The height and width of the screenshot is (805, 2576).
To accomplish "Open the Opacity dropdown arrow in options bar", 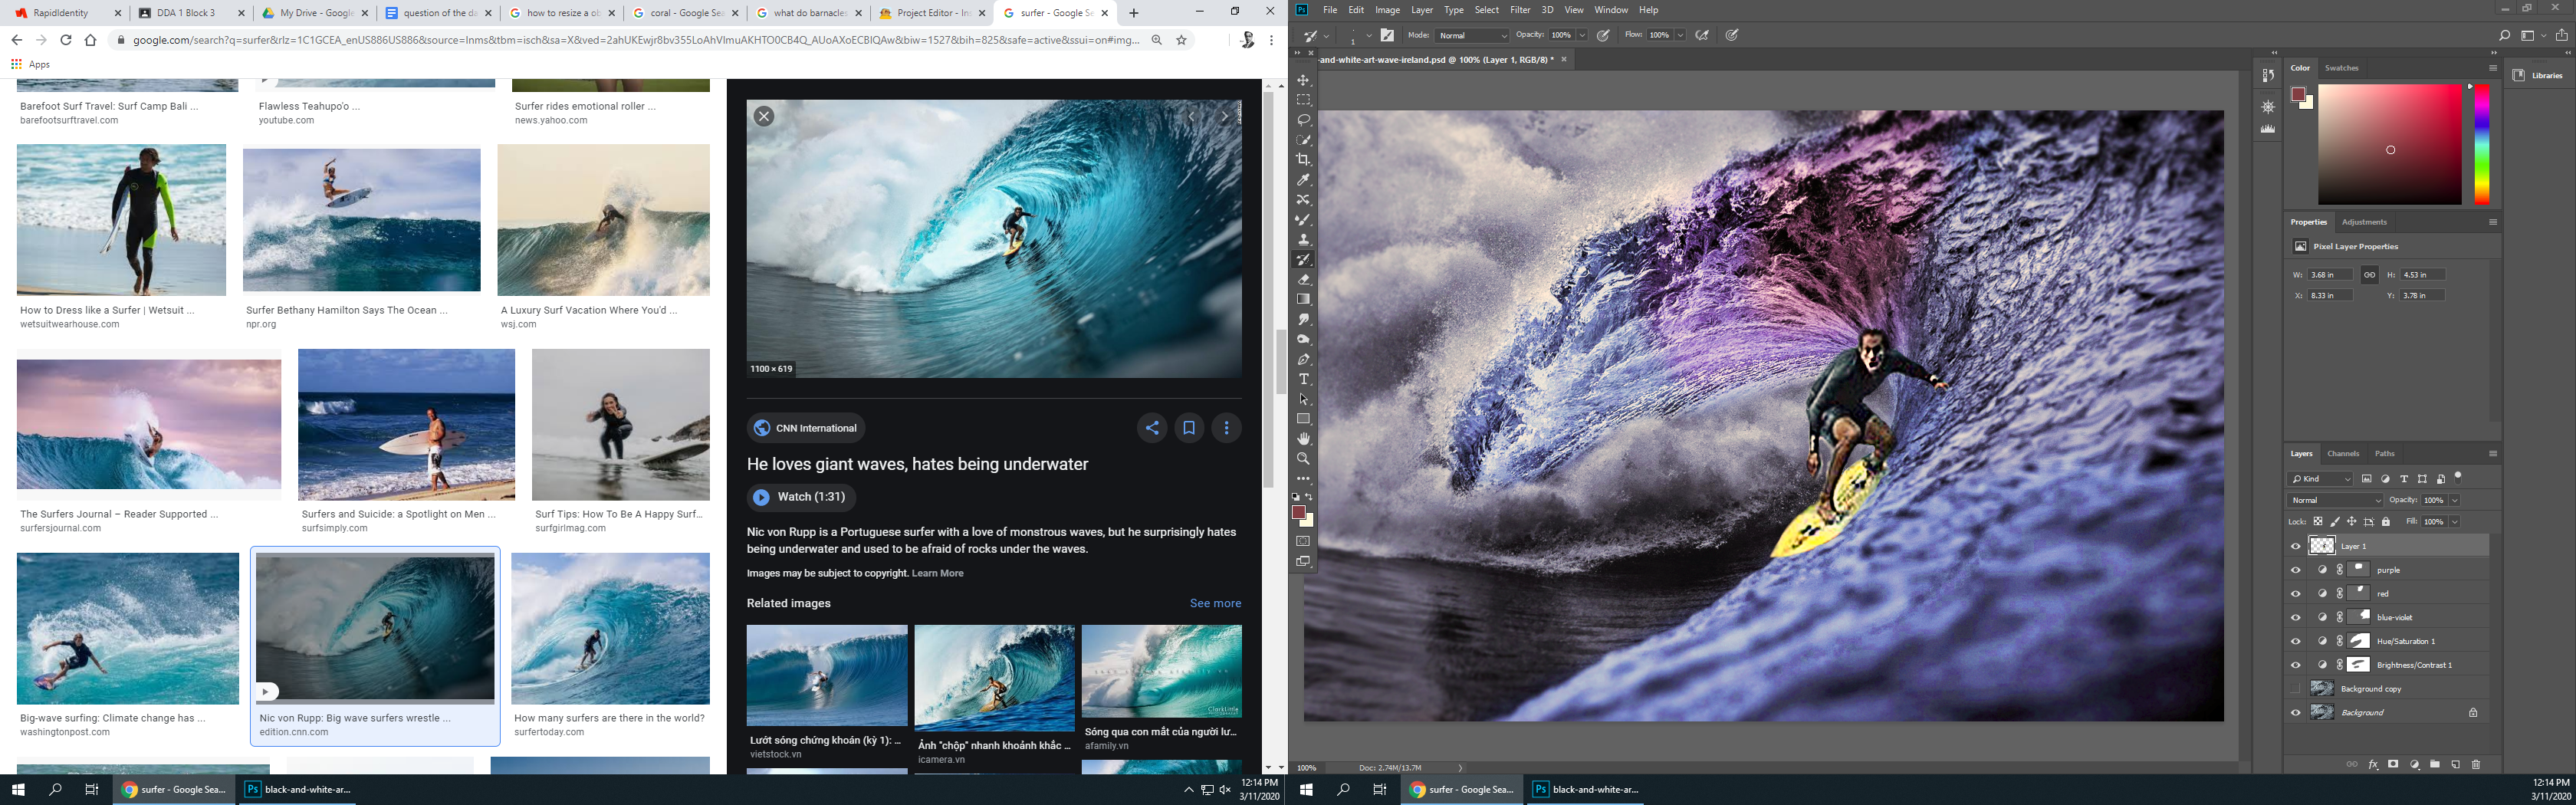I will pos(1582,35).
